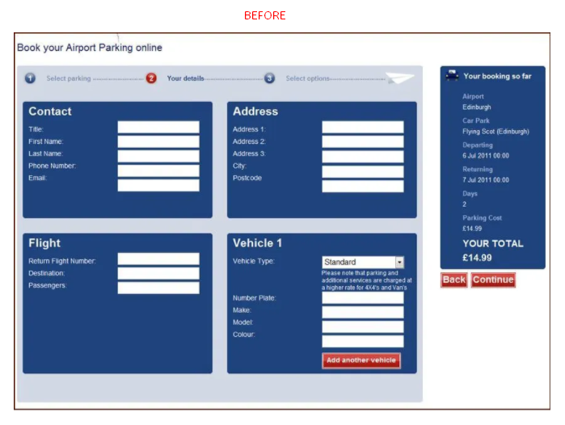Viewport: 565px width, 425px height.
Task: Click the Passengers input field
Action: click(158, 288)
